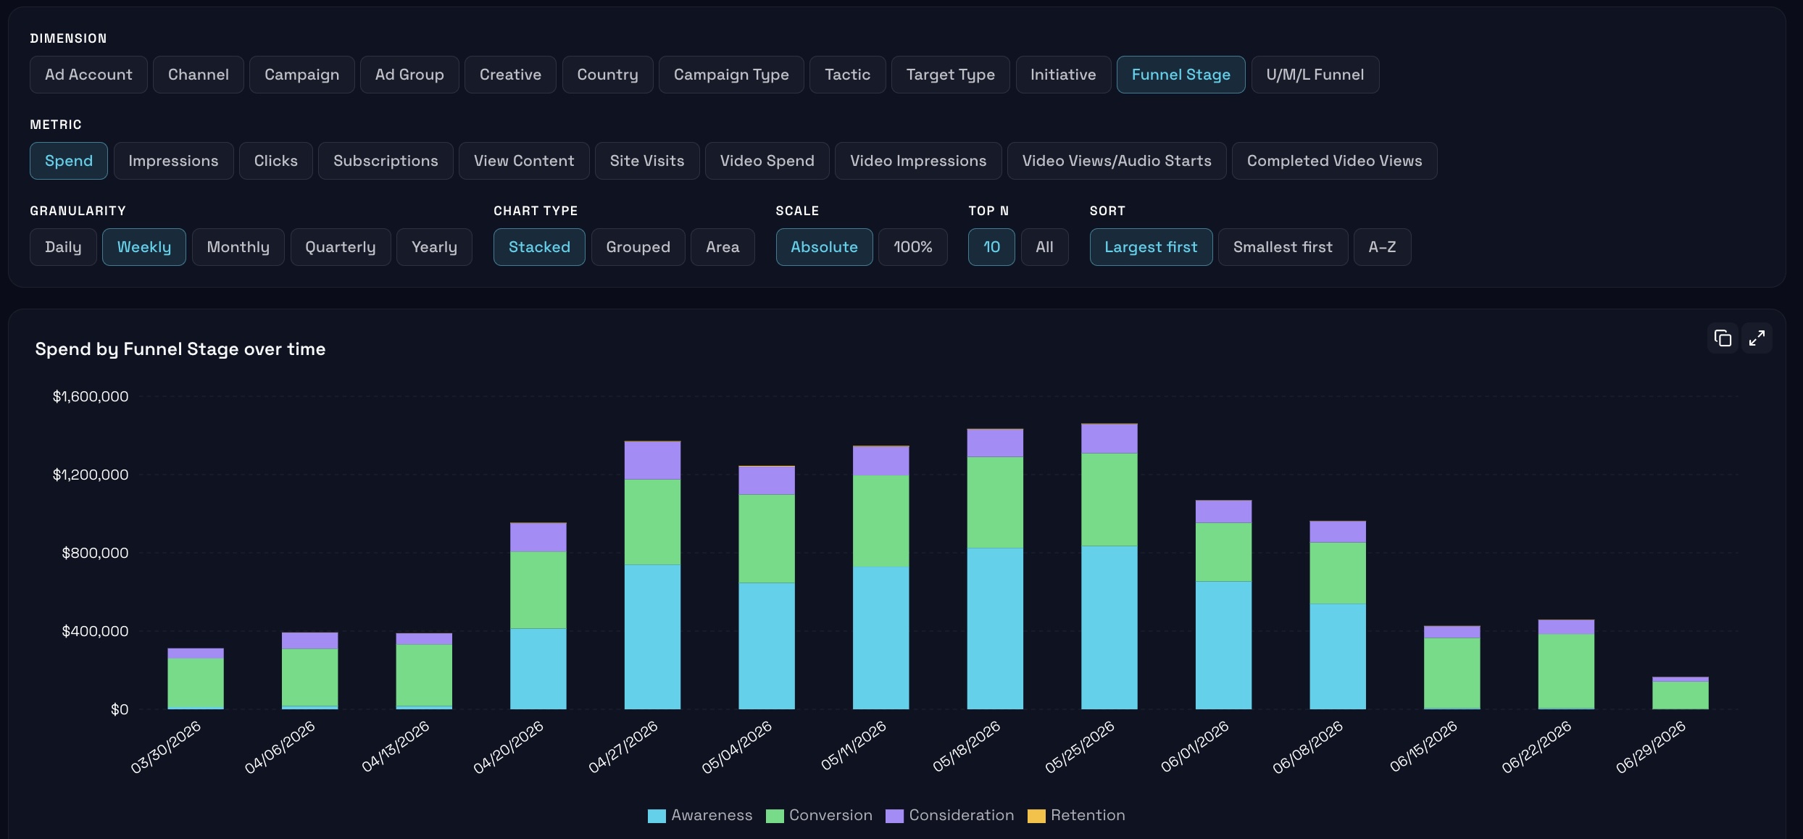Viewport: 1803px width, 839px height.
Task: Click the Awareness segment of 05/25/2026 bar
Action: click(1109, 627)
